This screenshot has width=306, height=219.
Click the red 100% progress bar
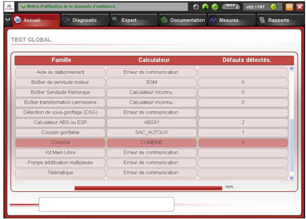(148, 188)
